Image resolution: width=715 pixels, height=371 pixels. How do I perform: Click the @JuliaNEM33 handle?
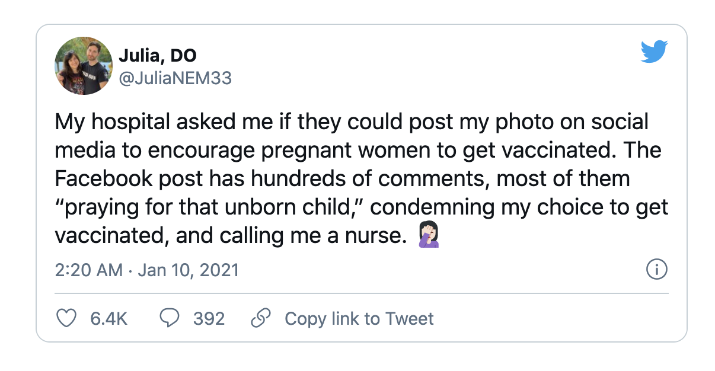pyautogui.click(x=175, y=78)
